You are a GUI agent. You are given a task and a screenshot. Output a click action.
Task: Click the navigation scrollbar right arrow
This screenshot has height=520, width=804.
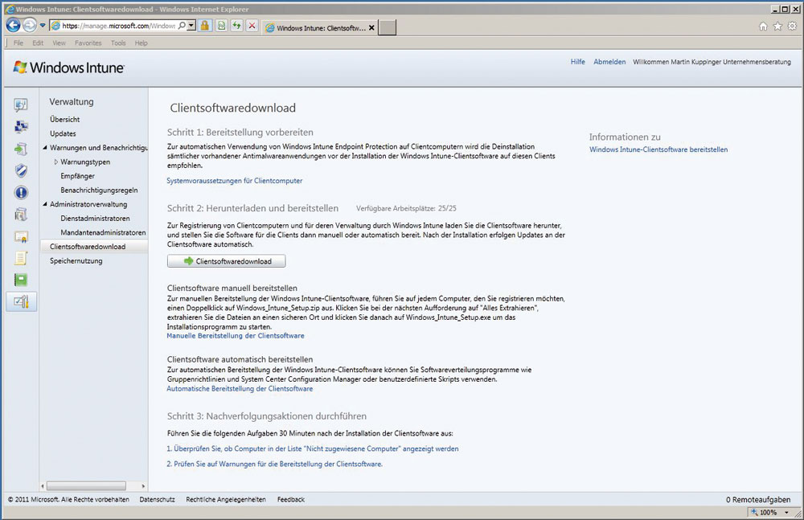tap(143, 486)
